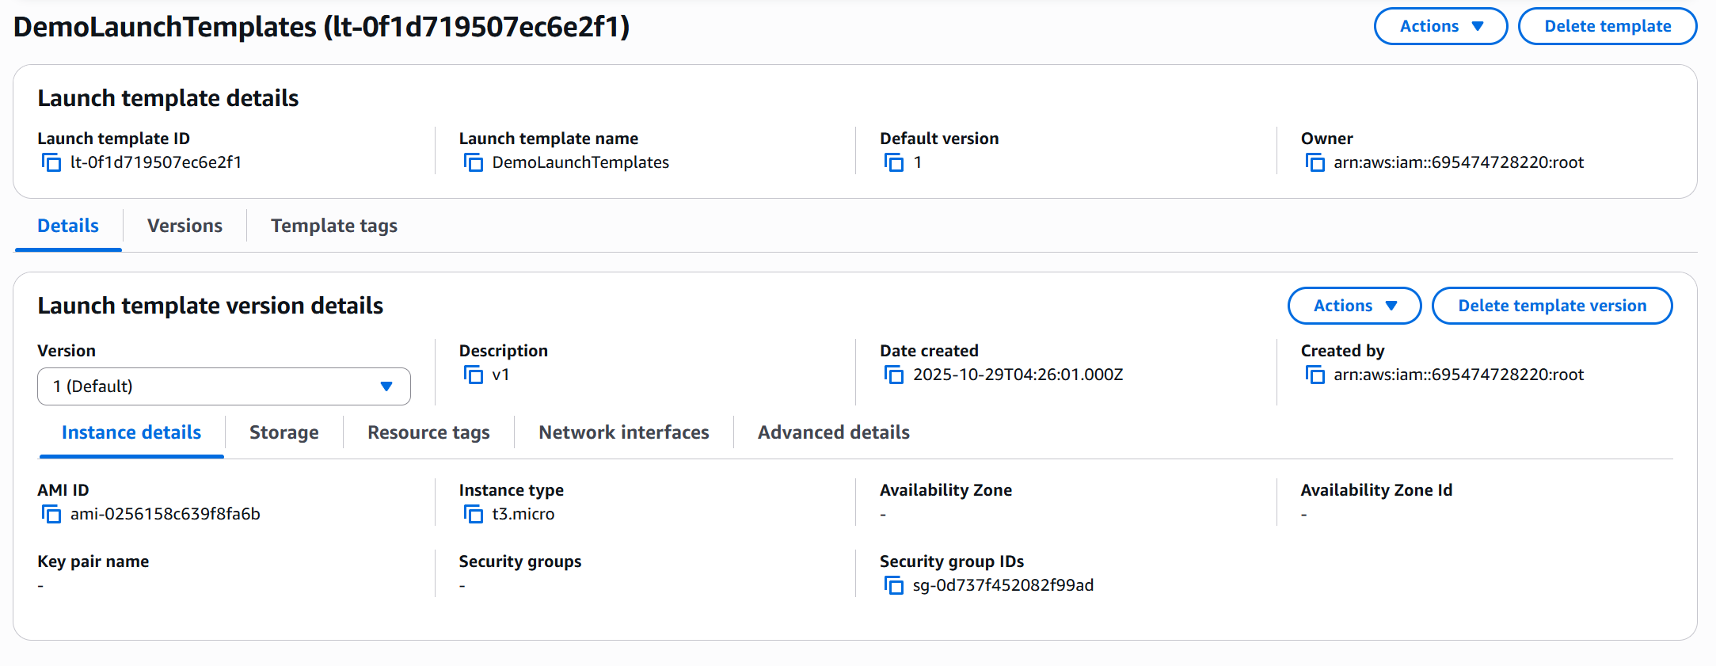Show the Advanced details tab
The width and height of the screenshot is (1716, 666).
[833, 432]
